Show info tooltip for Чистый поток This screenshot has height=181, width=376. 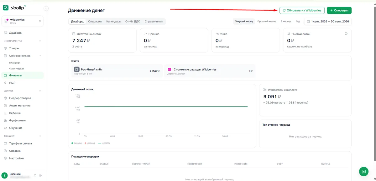click(346, 34)
